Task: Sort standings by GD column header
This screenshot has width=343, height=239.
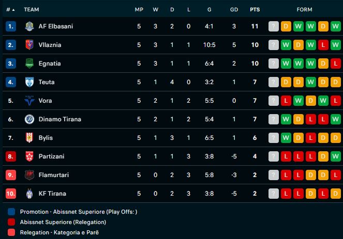Action: (234, 9)
